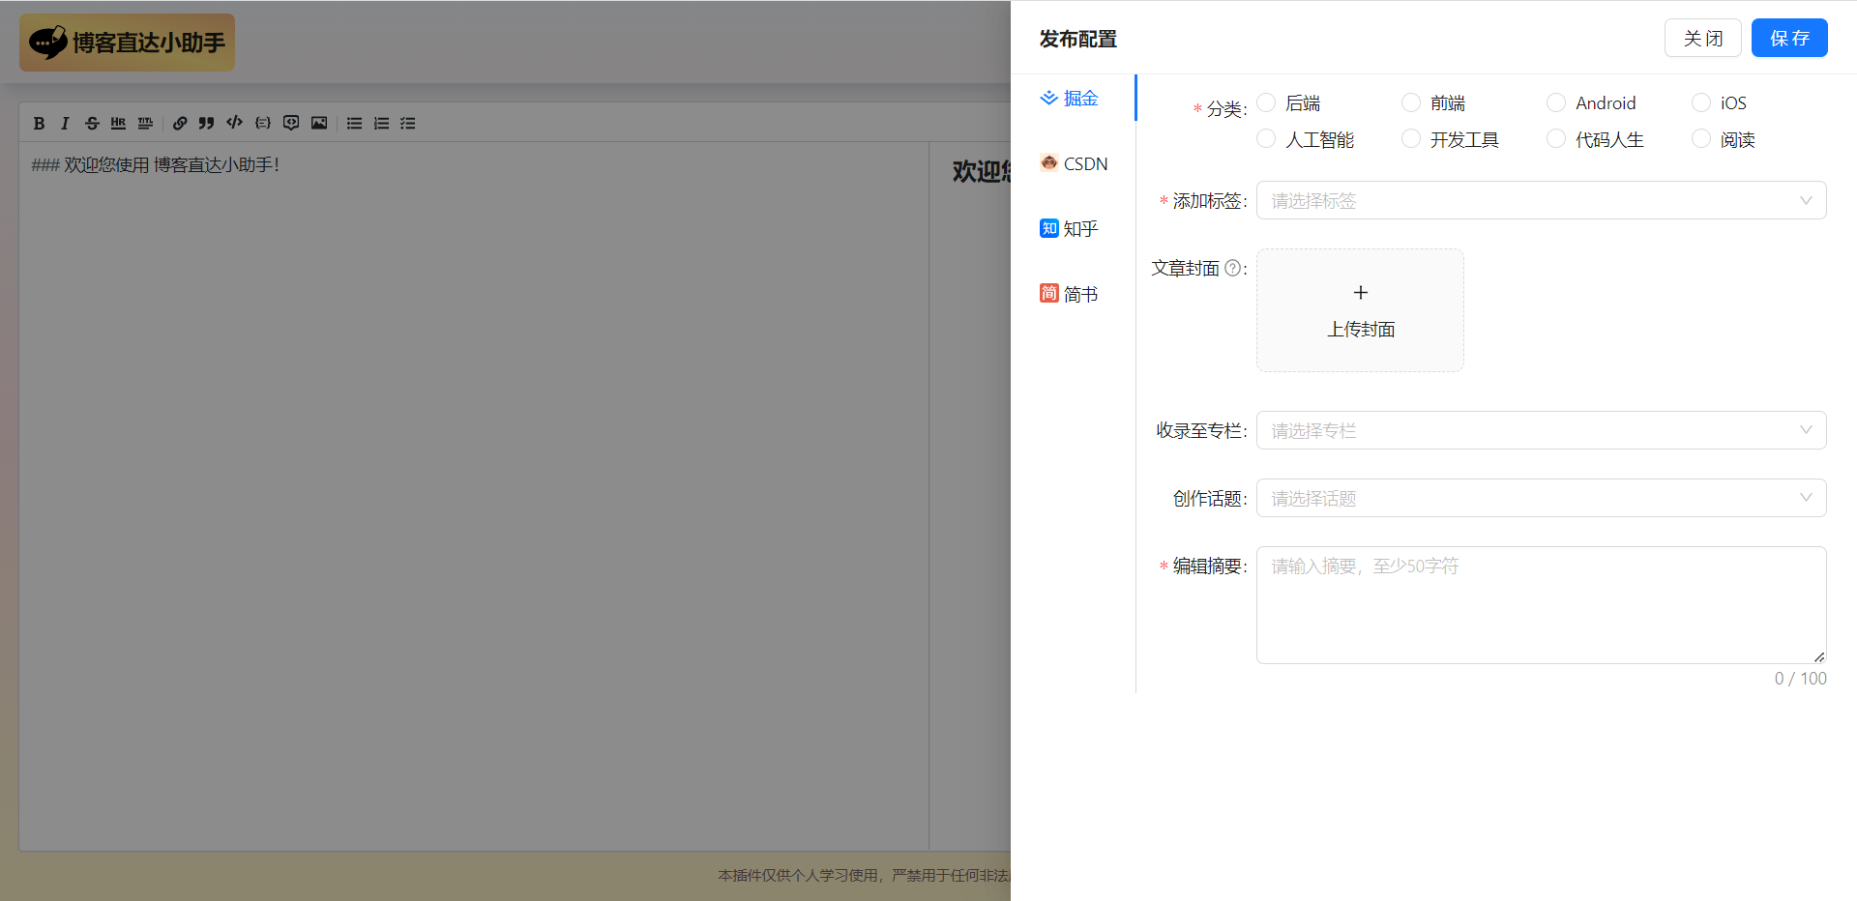This screenshot has width=1857, height=901.
Task: Apply italic formatting from the editor toolbar
Action: coord(65,123)
